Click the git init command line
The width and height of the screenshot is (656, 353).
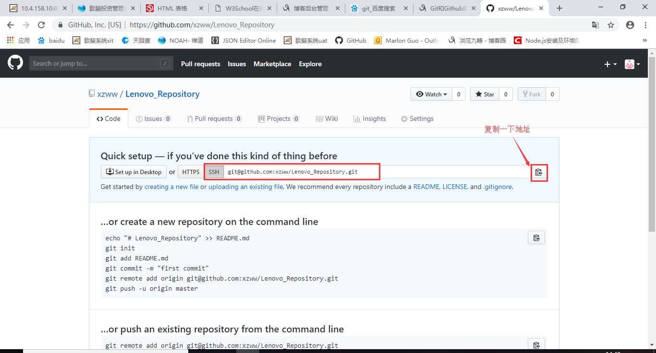coord(120,248)
